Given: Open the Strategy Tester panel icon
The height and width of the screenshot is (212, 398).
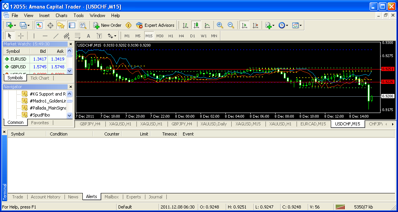Looking at the screenshot, I should (x=83, y=25).
